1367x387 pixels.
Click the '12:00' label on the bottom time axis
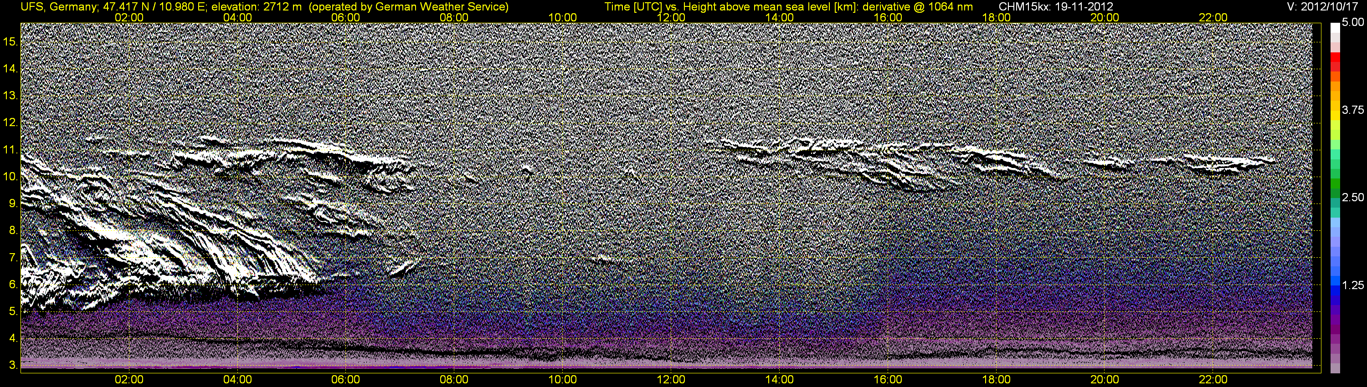671,380
